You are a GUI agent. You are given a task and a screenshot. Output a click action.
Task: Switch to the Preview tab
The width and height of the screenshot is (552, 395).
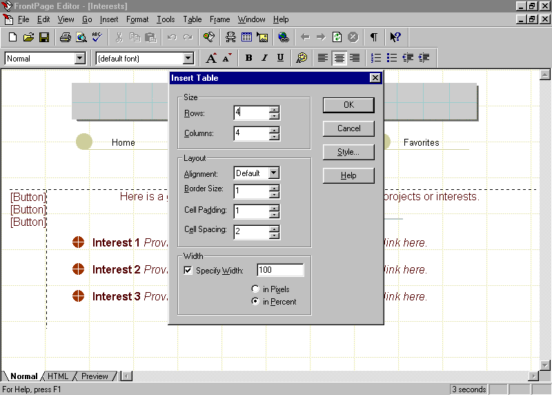click(x=95, y=376)
